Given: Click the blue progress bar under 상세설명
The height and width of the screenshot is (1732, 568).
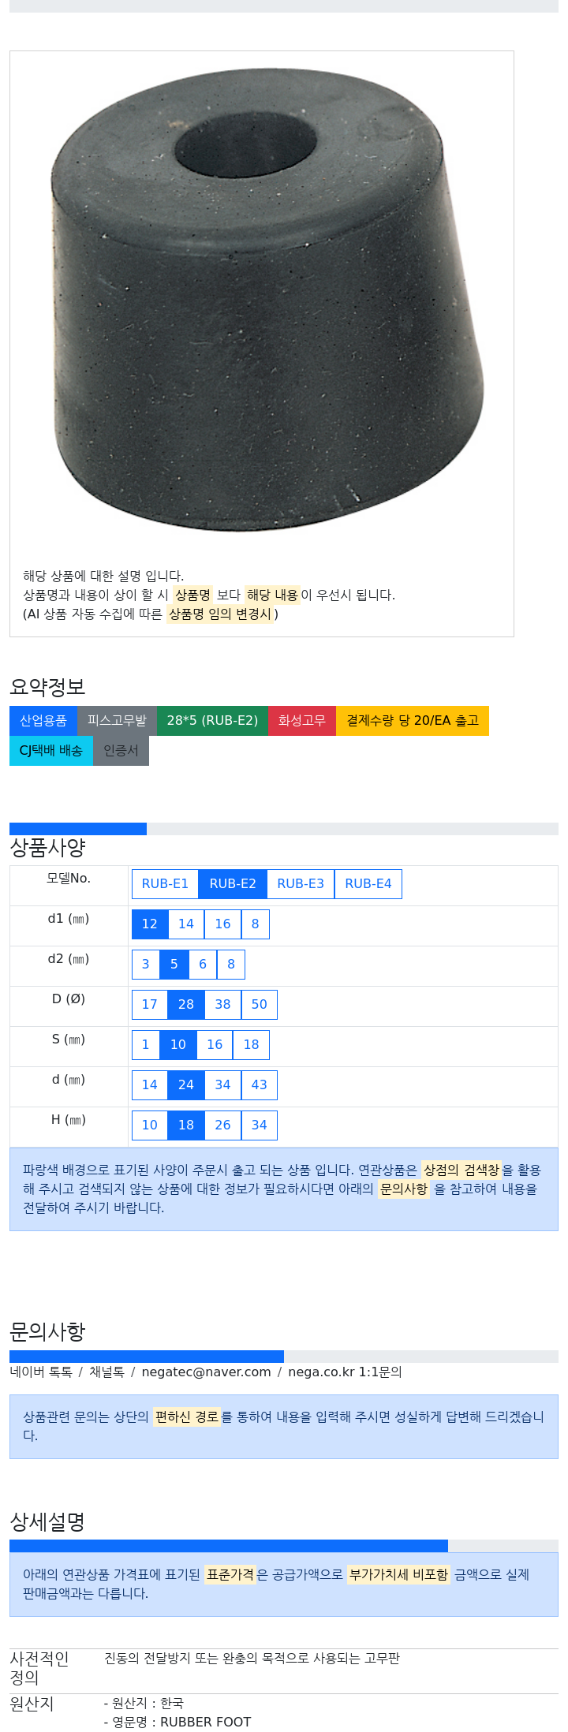Looking at the screenshot, I should tap(229, 1546).
